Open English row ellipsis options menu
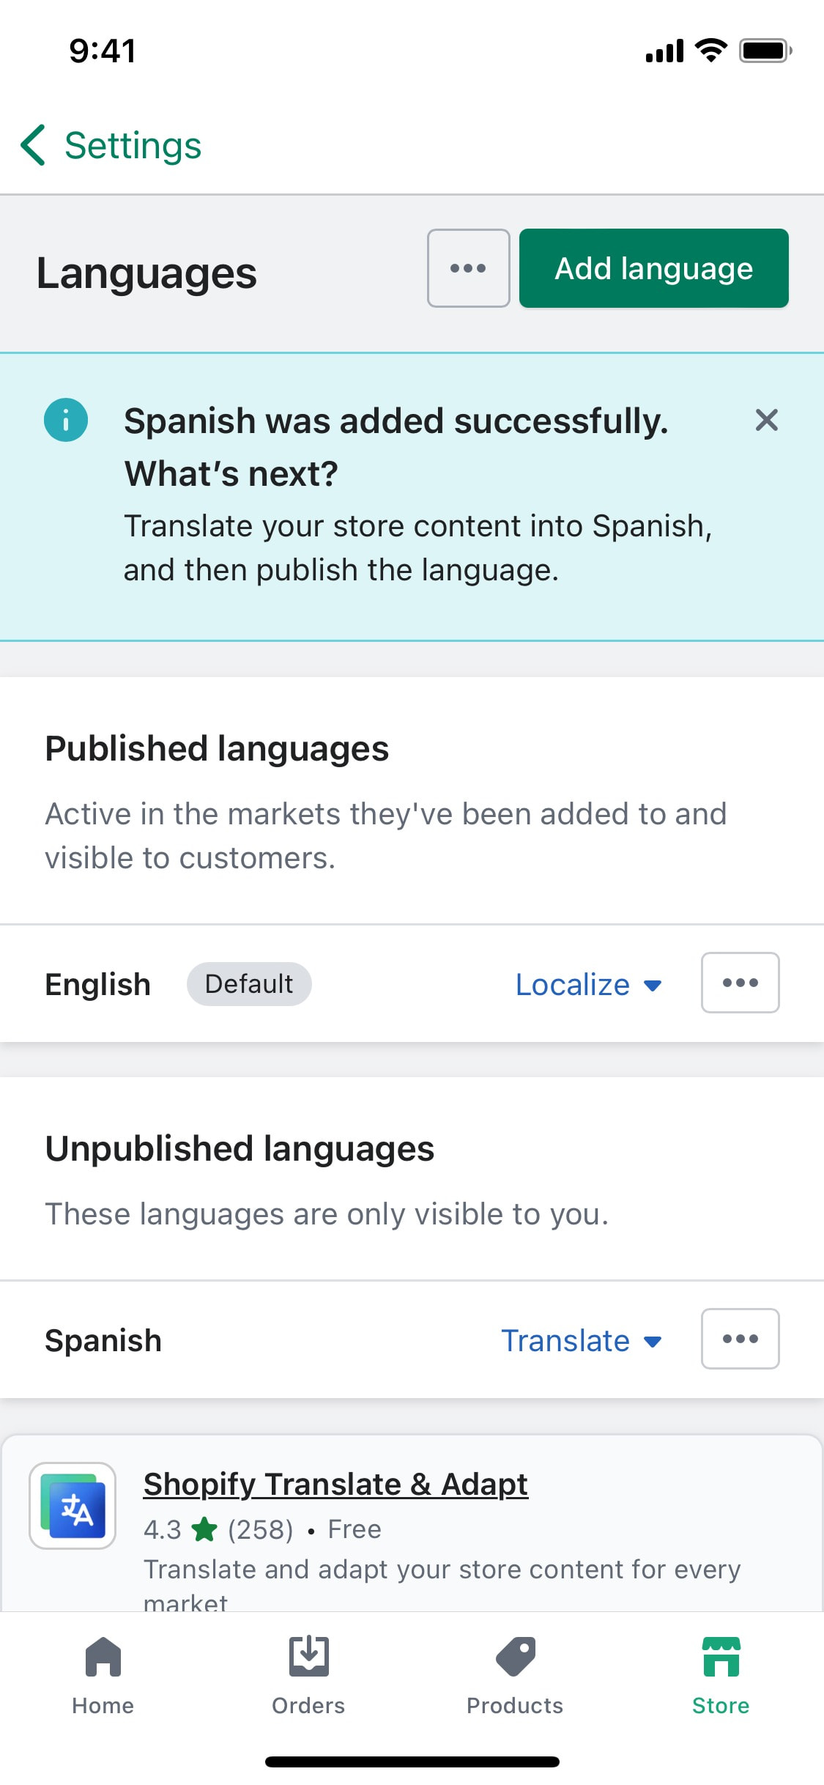This screenshot has width=824, height=1785. point(740,983)
